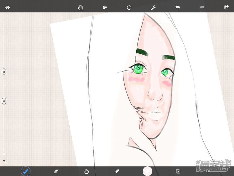Collapse the left slider sidebar
Viewport: 234px width, 176px height.
point(4,161)
